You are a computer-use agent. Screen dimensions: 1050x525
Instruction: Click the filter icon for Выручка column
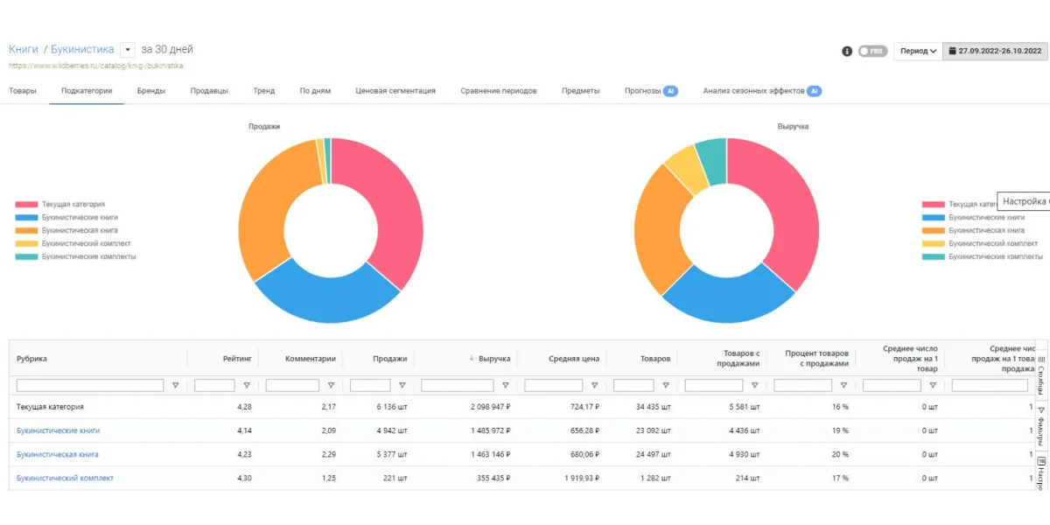coord(505,385)
